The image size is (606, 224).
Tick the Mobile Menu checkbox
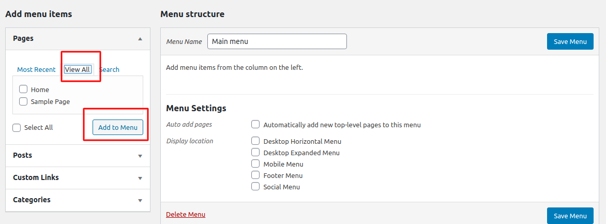click(255, 163)
